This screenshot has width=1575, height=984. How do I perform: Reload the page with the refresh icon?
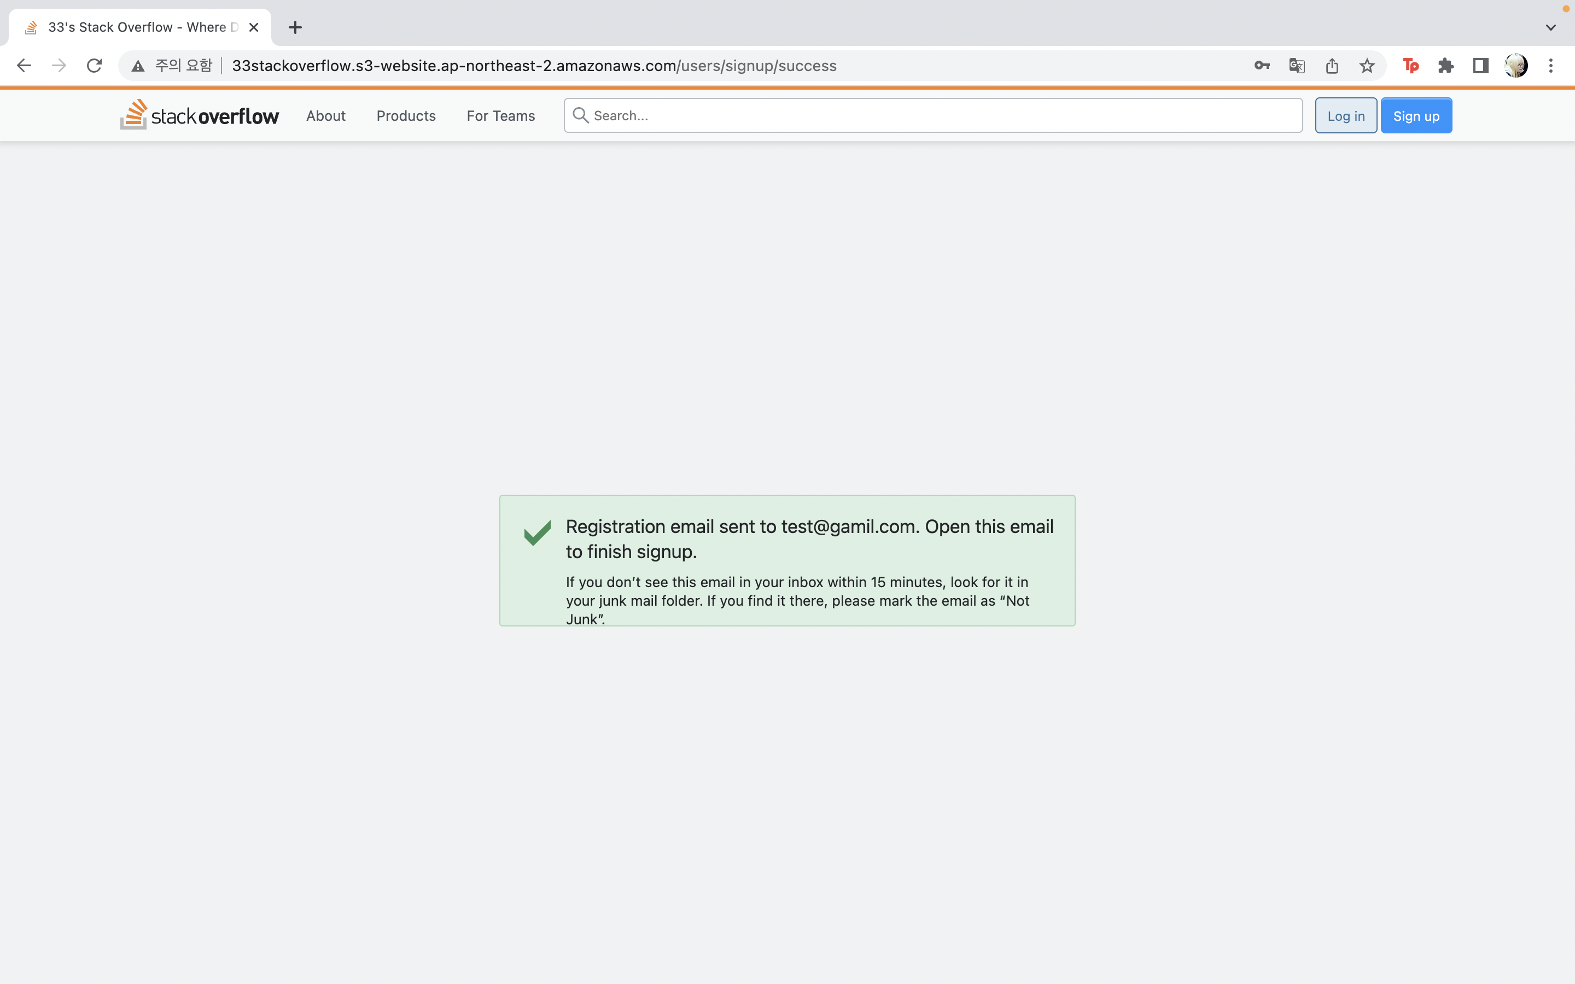tap(95, 66)
